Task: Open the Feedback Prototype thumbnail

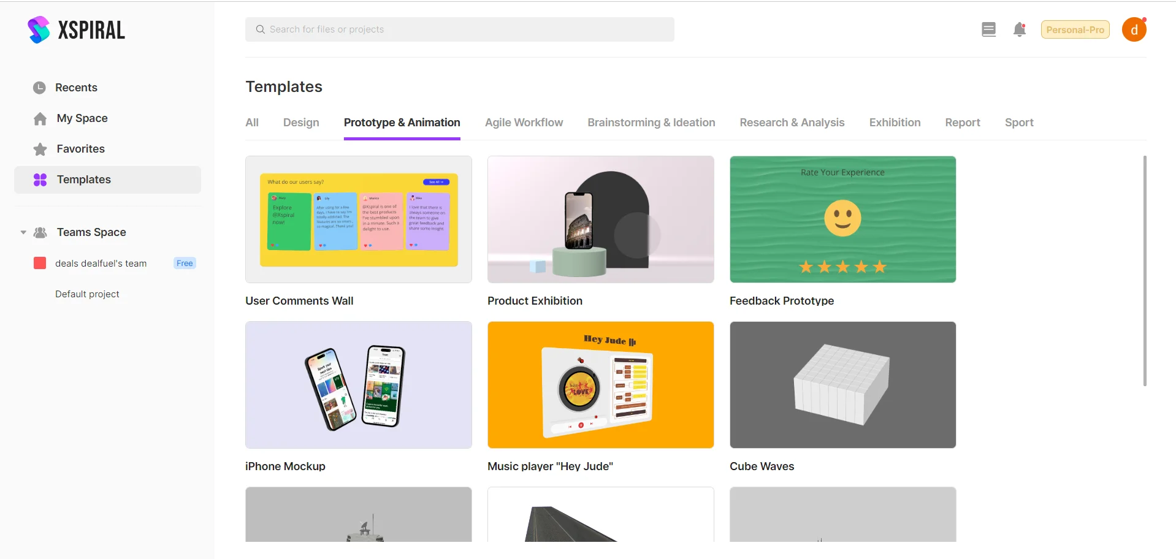Action: [x=843, y=219]
